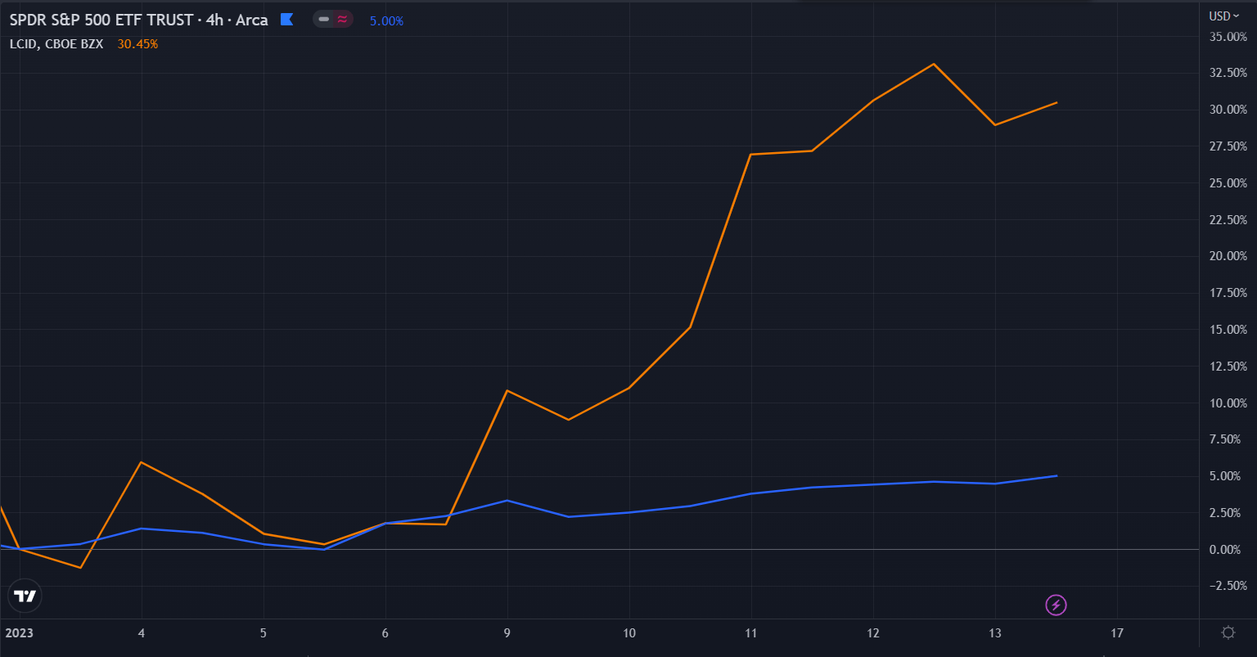Click the SPDR S&P 500 ETF TRUST title
The image size is (1257, 657).
101,20
